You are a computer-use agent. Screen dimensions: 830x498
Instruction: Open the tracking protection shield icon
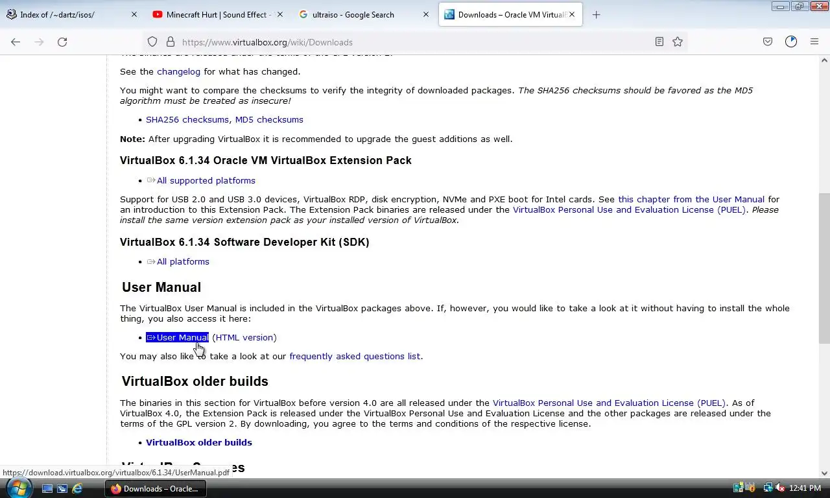pyautogui.click(x=152, y=41)
